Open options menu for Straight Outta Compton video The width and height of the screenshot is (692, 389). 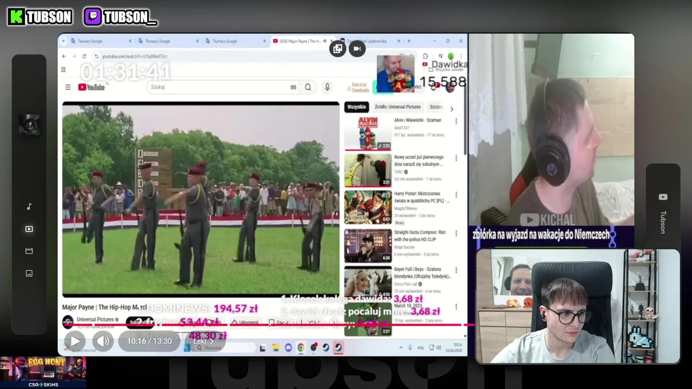coord(456,233)
